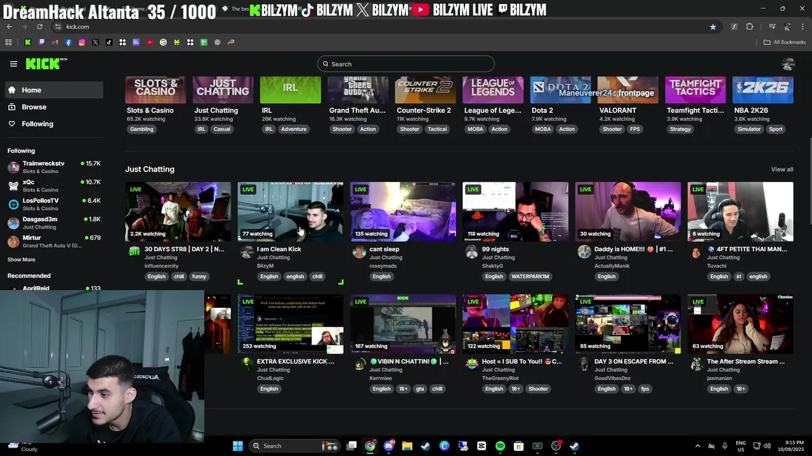The height and width of the screenshot is (456, 812).
Task: Open Spotify from the taskbar
Action: (500, 446)
